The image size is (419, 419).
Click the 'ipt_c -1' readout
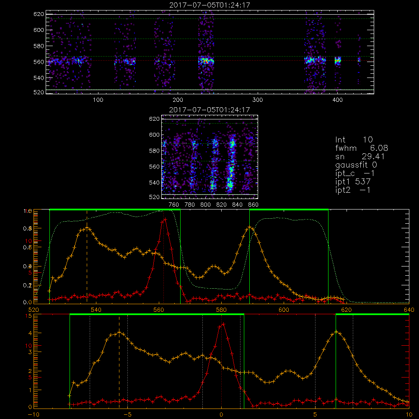click(x=355, y=173)
